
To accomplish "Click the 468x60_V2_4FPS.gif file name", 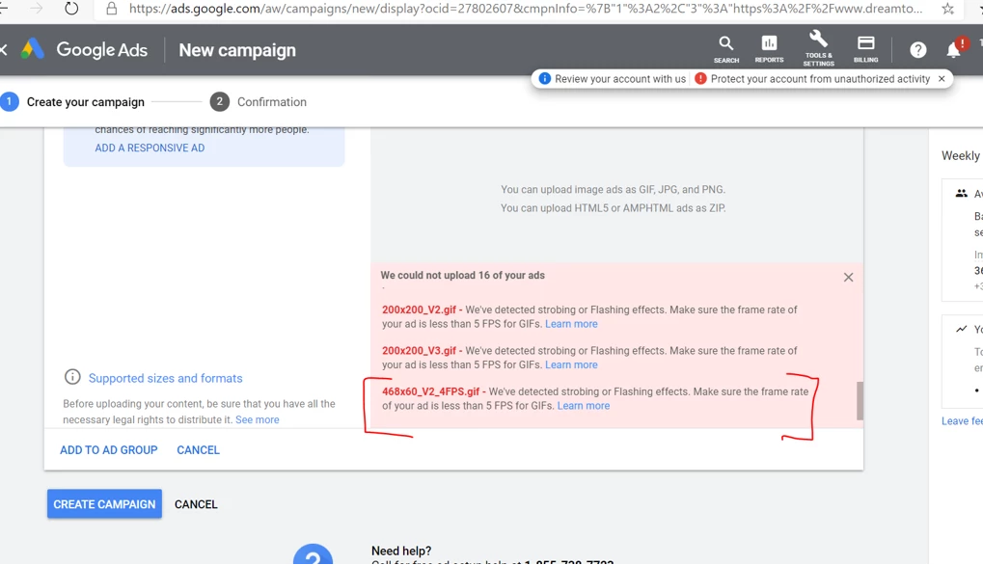I will 430,391.
